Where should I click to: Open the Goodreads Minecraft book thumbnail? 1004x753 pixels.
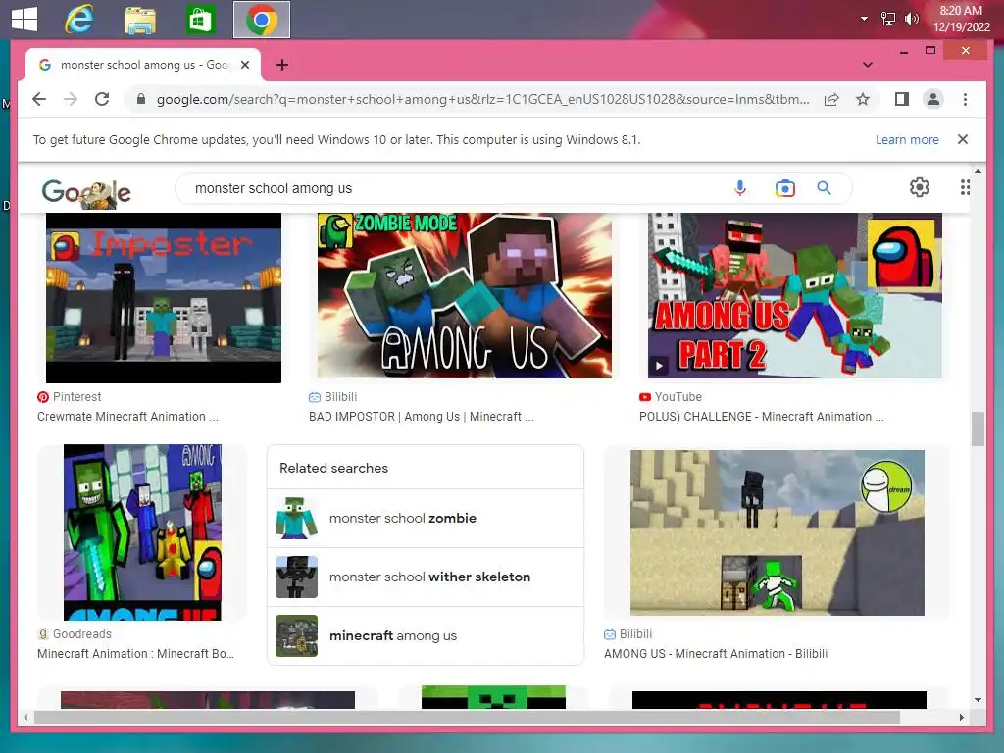coord(142,532)
